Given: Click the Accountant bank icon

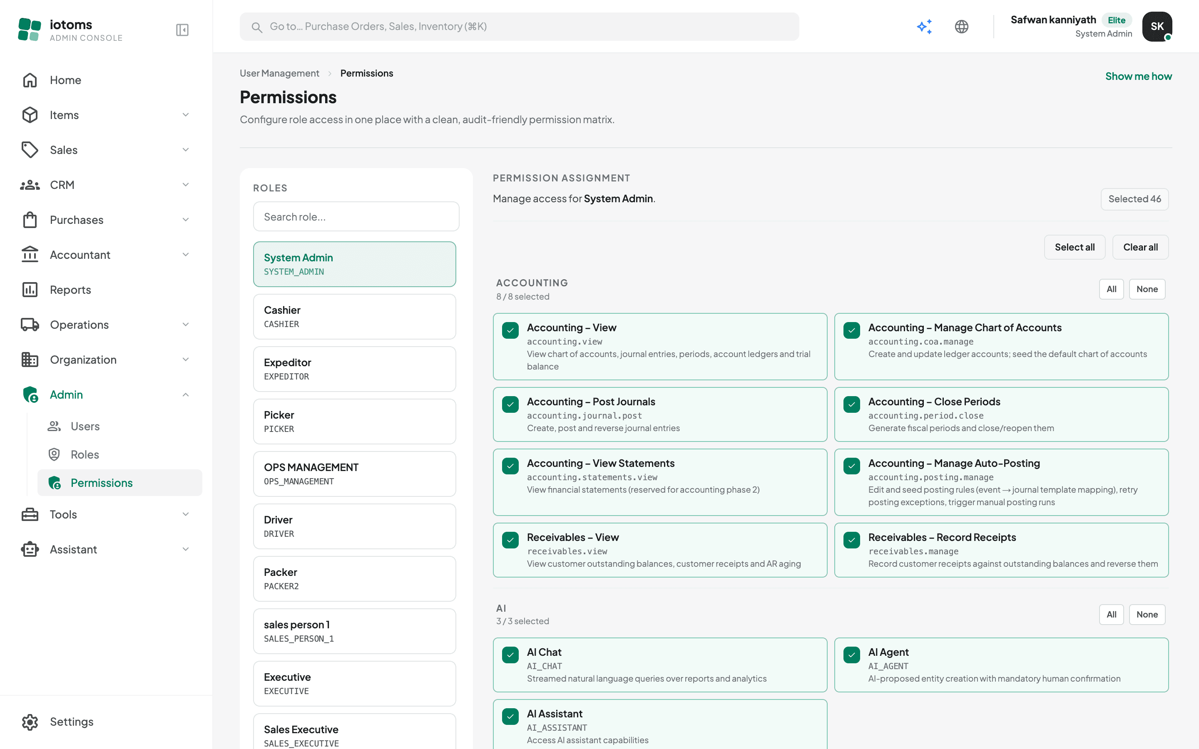Looking at the screenshot, I should point(30,255).
